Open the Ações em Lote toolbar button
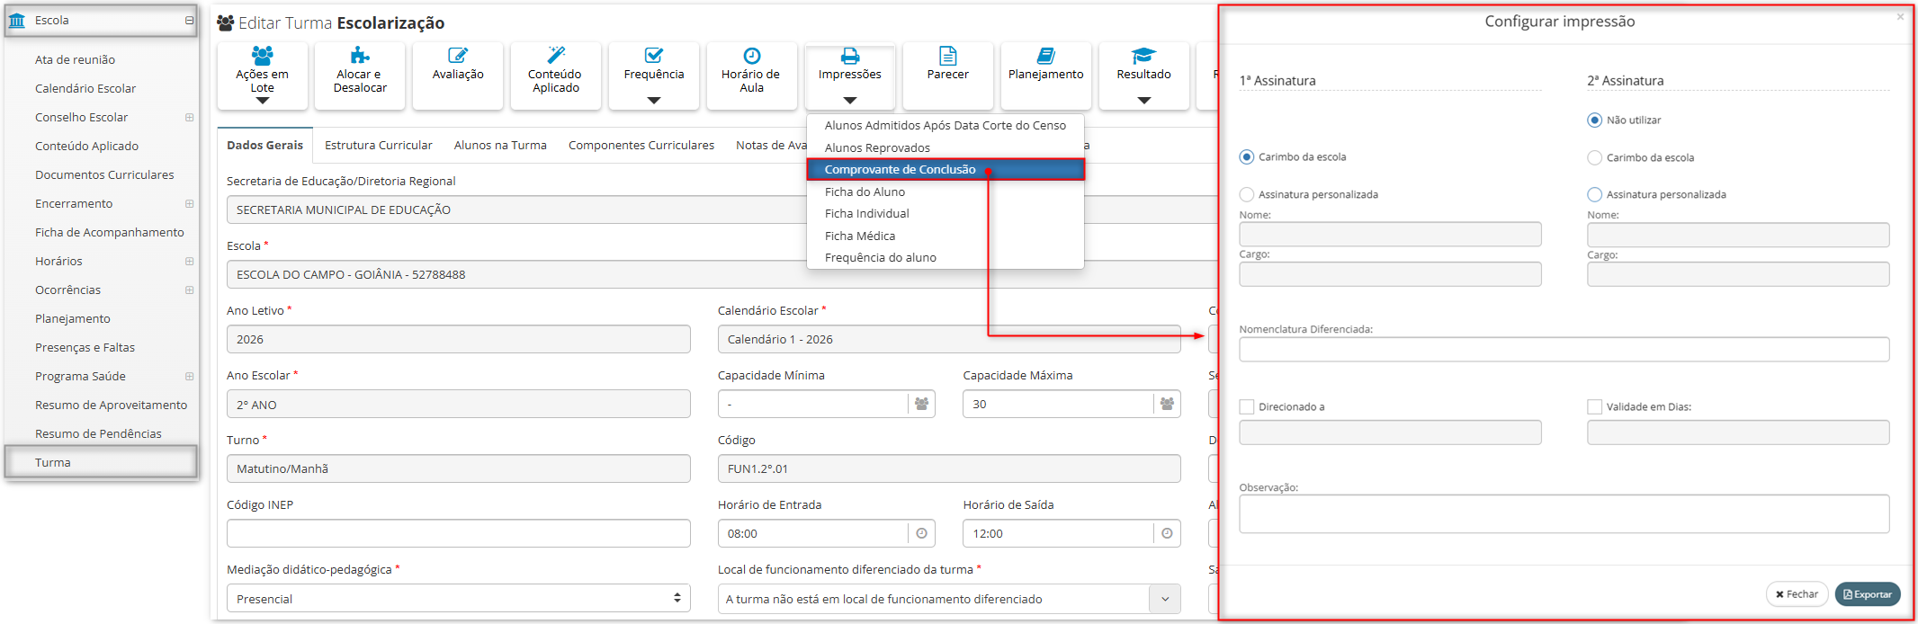 click(x=262, y=76)
